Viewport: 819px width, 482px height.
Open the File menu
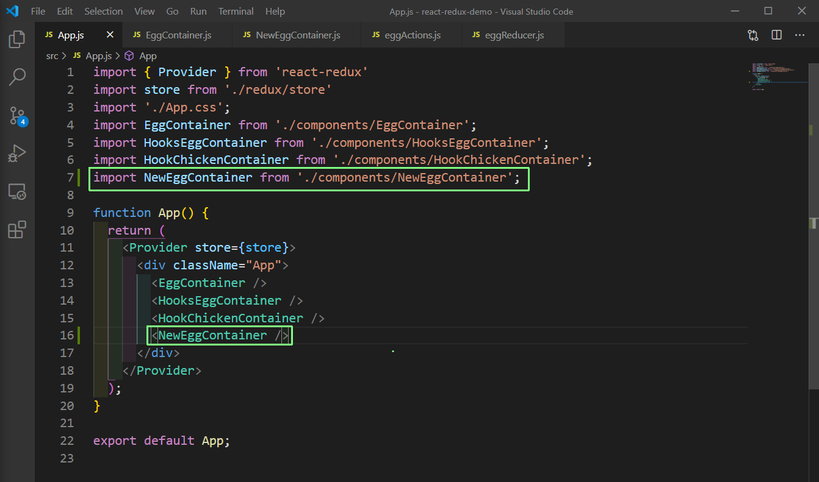[x=38, y=11]
